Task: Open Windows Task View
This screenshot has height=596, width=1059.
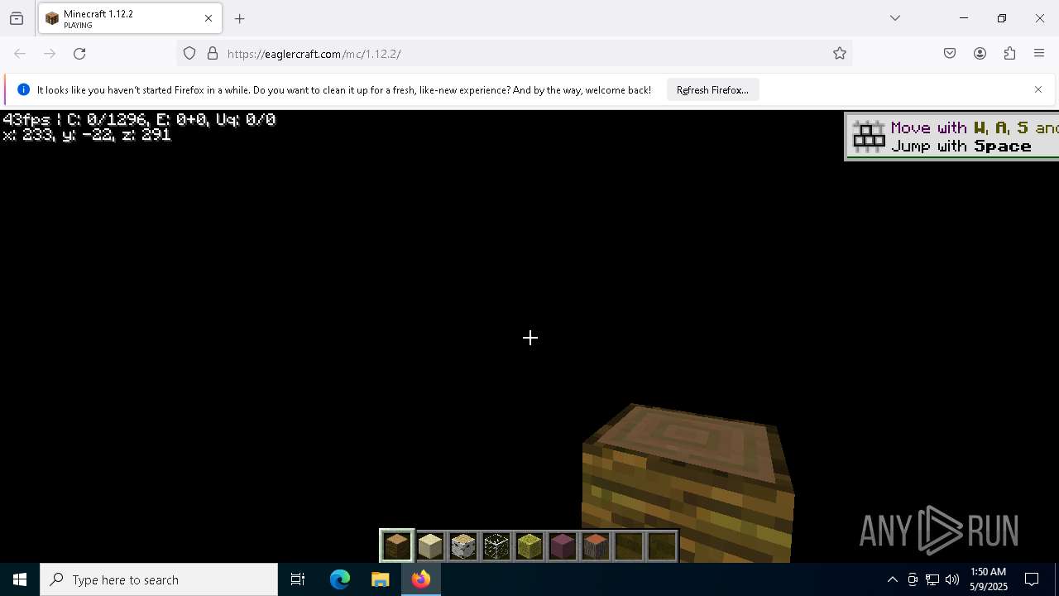Action: 298,579
